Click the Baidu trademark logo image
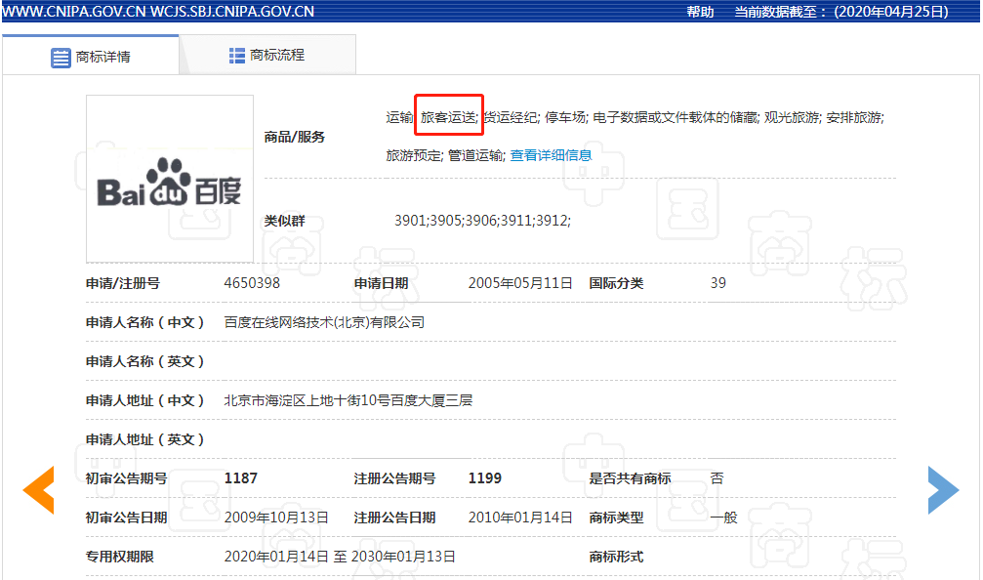Image resolution: width=983 pixels, height=580 pixels. click(x=170, y=179)
